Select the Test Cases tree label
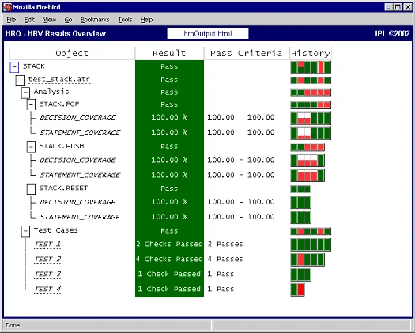 (56, 230)
